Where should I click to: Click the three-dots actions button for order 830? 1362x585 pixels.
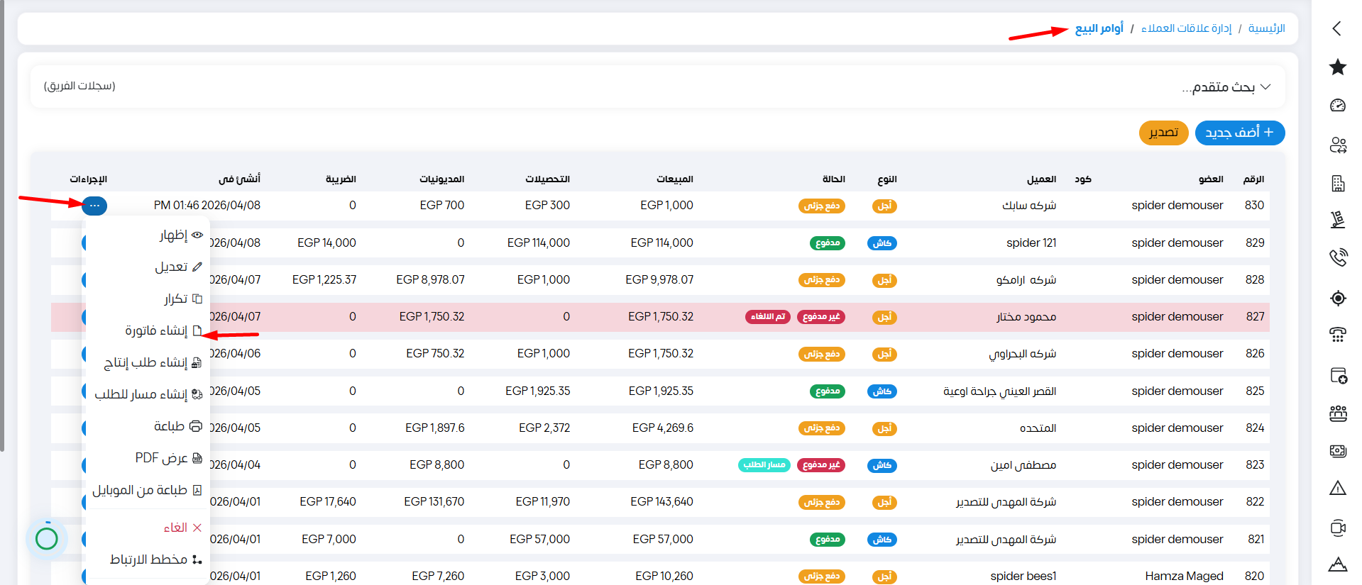click(94, 206)
